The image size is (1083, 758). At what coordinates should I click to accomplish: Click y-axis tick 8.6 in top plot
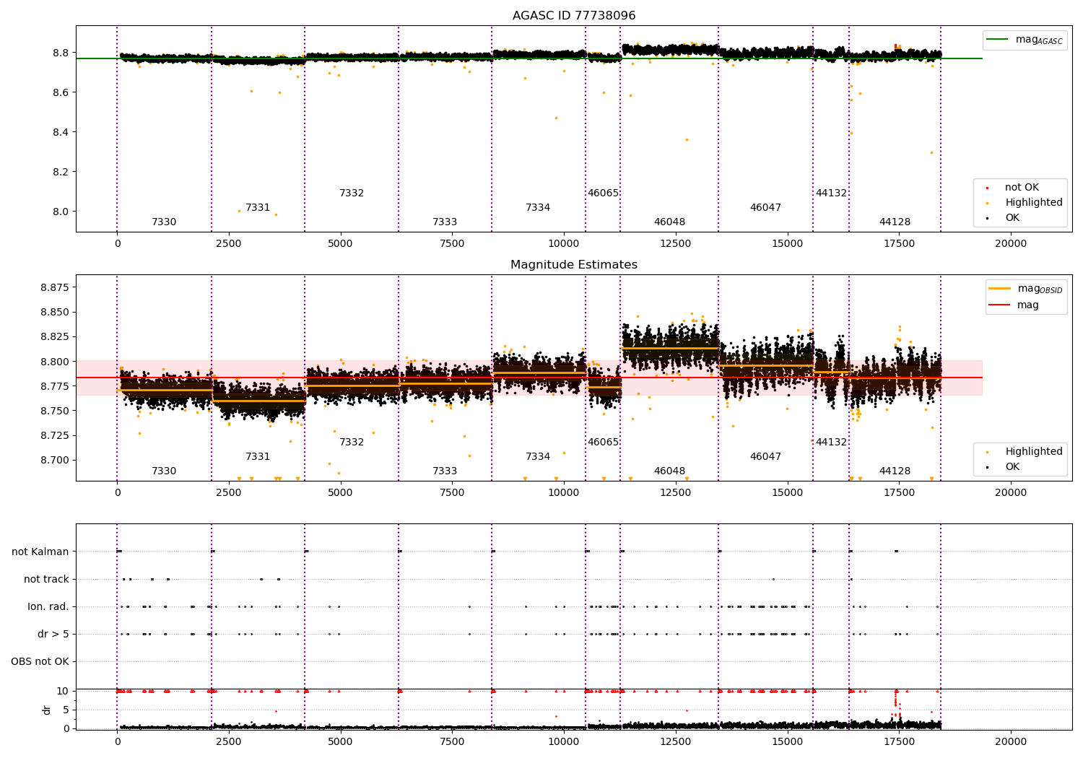click(61, 92)
